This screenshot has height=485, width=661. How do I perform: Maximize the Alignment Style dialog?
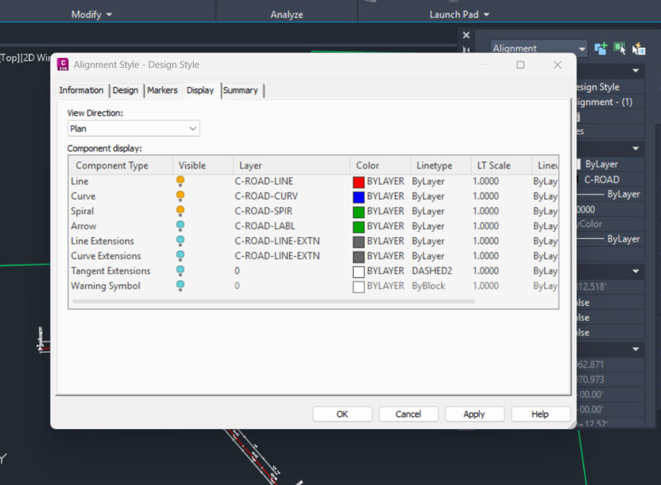tap(521, 65)
